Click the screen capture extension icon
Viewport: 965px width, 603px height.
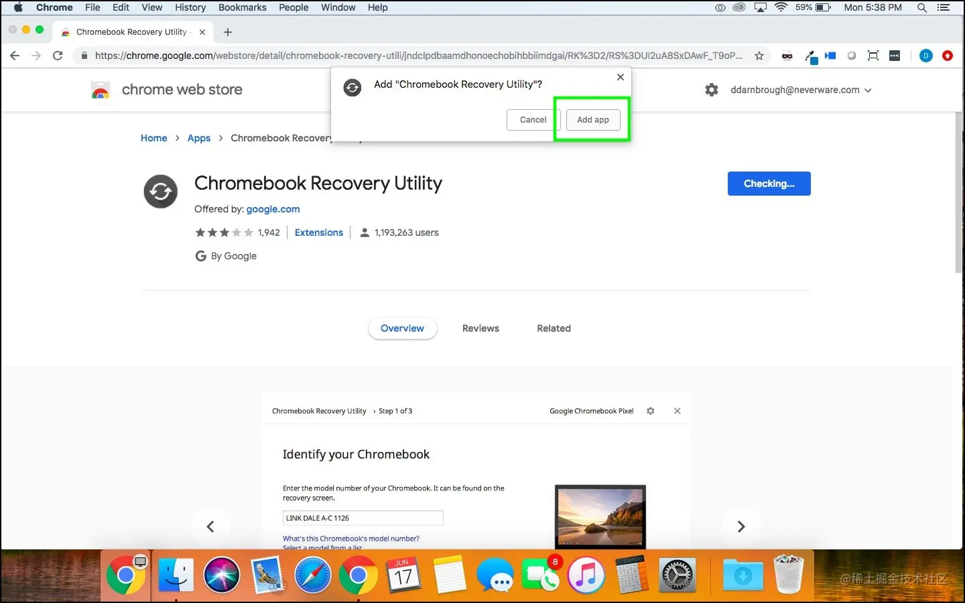pyautogui.click(x=873, y=56)
